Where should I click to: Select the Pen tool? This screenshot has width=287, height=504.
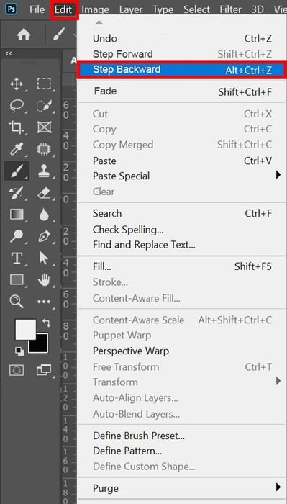coord(44,237)
